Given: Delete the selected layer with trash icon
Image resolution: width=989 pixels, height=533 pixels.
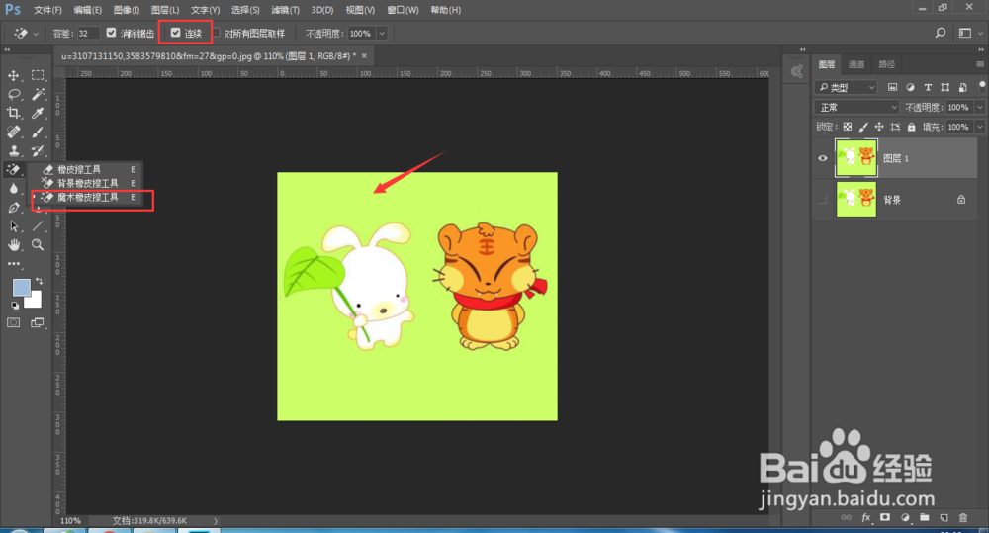Looking at the screenshot, I should 963,517.
